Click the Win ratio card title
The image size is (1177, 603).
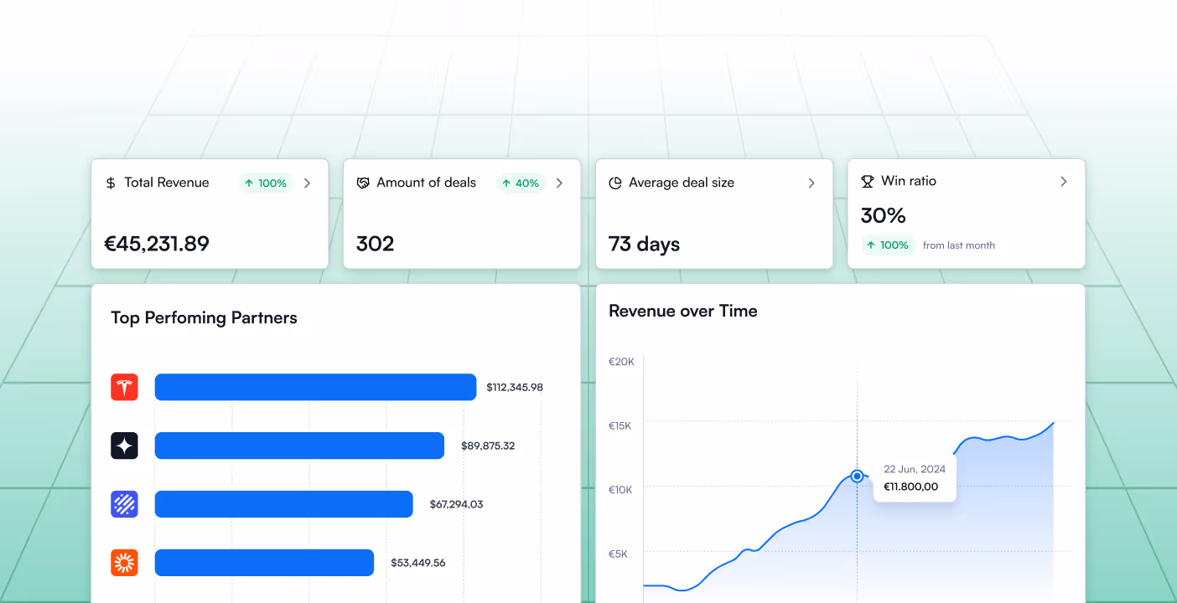tap(909, 181)
